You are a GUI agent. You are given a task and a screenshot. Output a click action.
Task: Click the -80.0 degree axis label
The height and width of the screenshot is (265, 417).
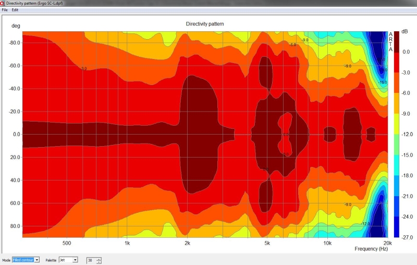[x=15, y=43]
